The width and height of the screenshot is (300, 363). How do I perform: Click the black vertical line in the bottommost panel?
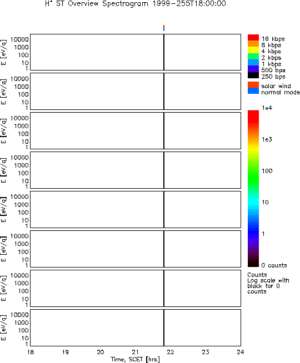tap(164, 327)
